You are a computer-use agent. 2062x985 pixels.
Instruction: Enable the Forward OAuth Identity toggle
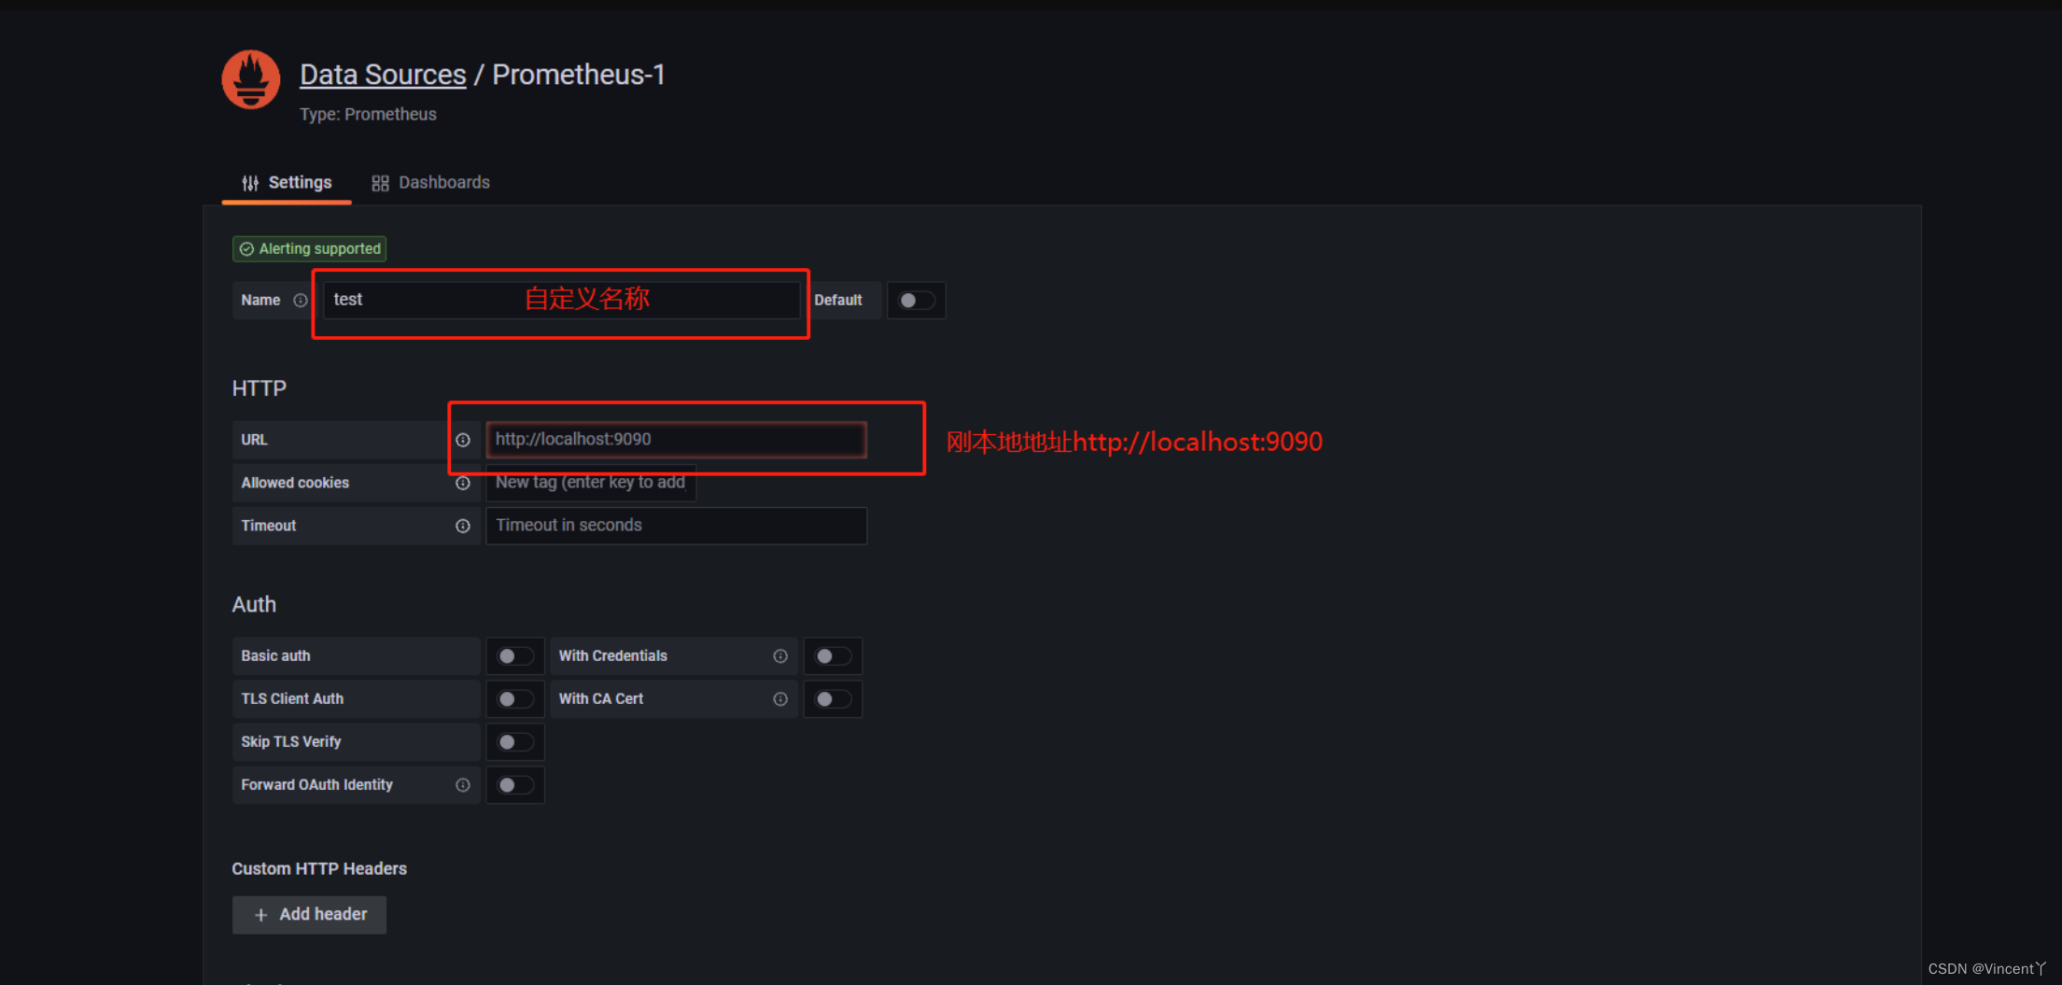pyautogui.click(x=515, y=785)
